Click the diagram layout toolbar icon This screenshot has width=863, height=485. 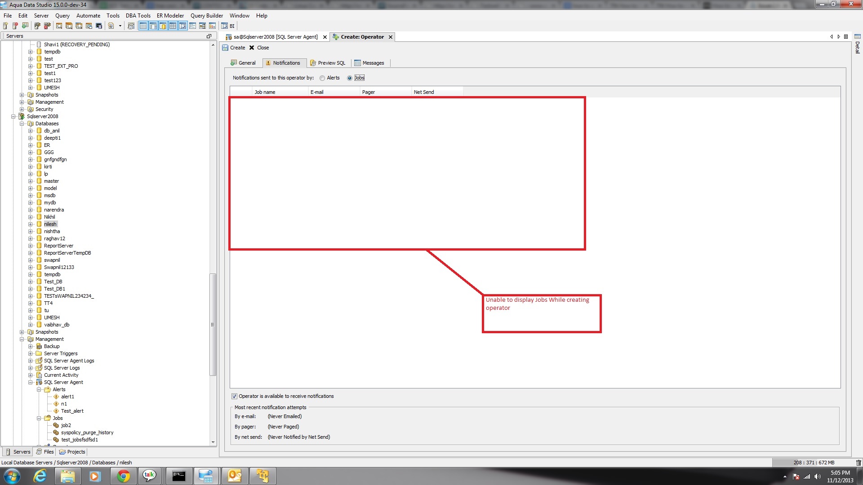click(x=202, y=26)
